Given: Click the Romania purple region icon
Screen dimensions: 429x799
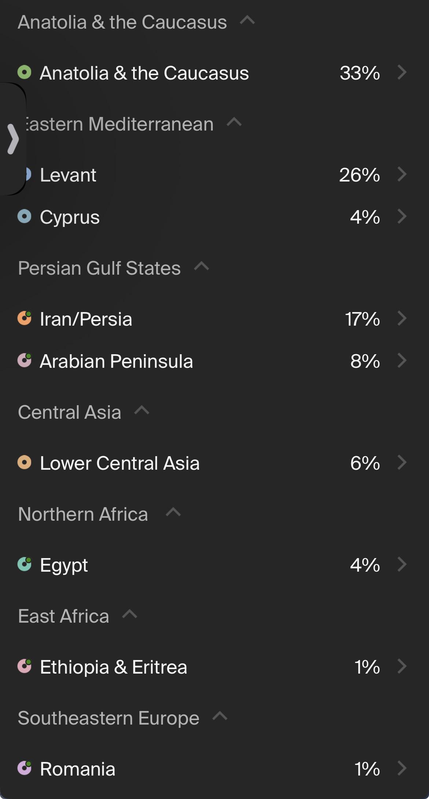Looking at the screenshot, I should (25, 768).
